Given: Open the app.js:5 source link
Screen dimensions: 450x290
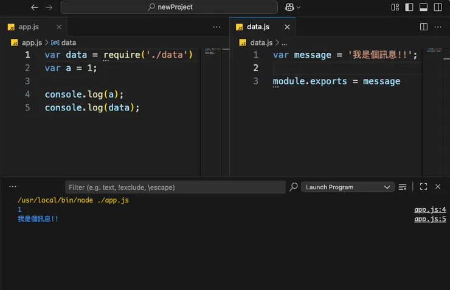Looking at the screenshot, I should [430, 219].
